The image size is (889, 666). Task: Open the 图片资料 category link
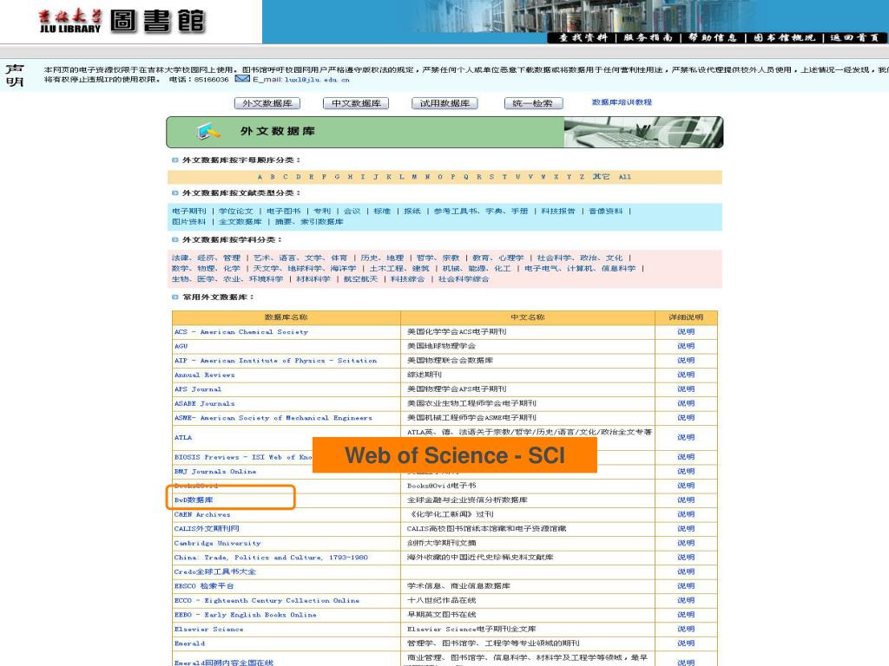tap(189, 221)
